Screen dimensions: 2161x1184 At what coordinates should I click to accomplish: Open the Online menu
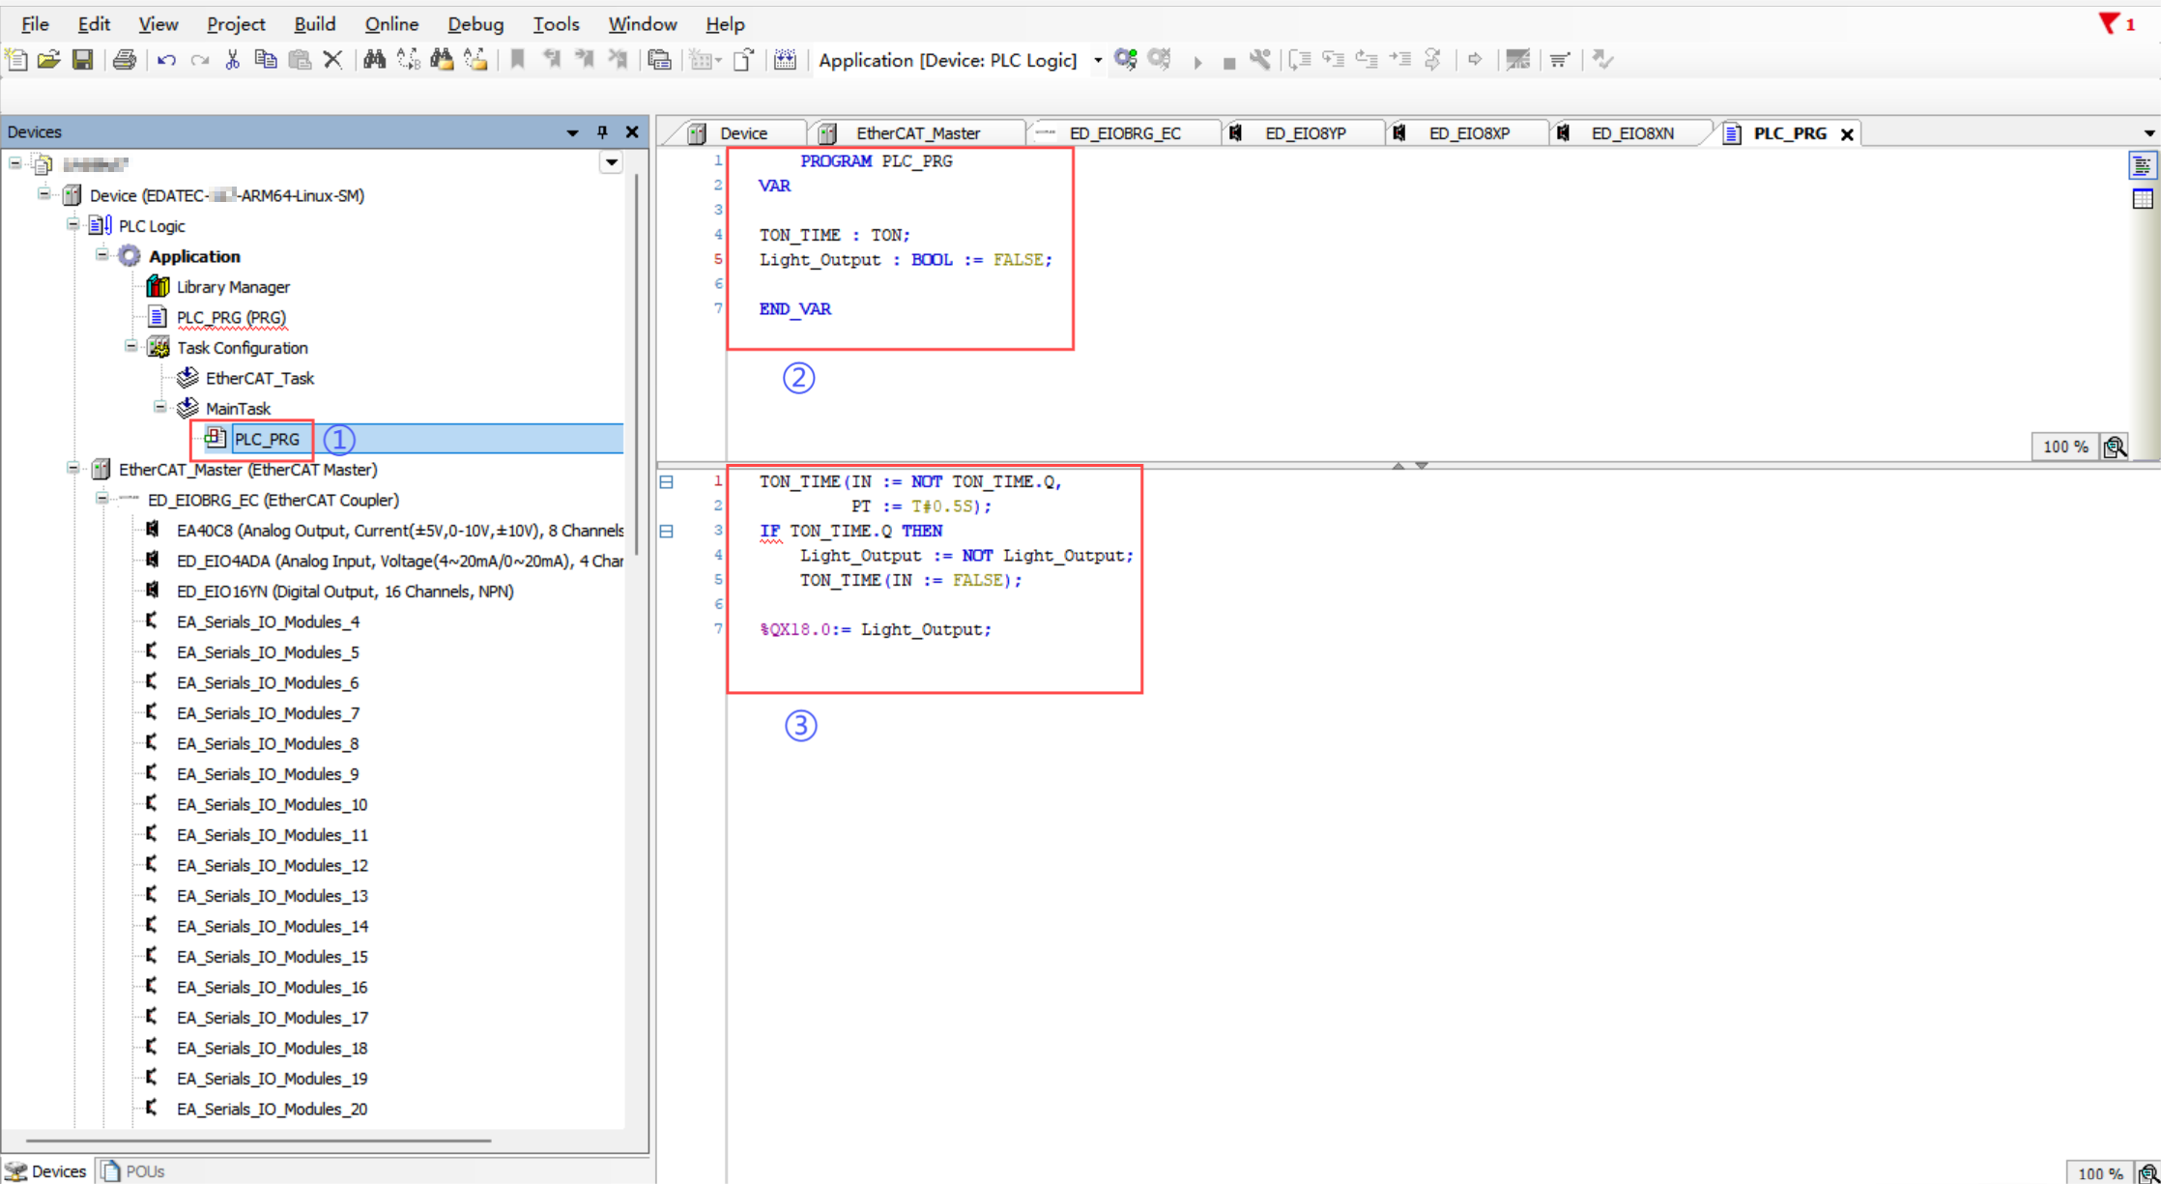click(390, 24)
